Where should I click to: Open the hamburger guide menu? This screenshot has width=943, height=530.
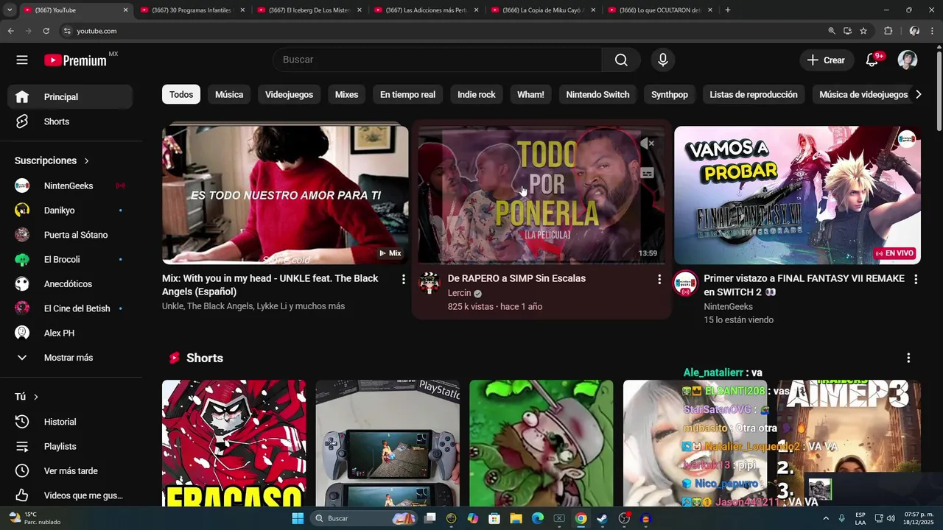pyautogui.click(x=22, y=60)
